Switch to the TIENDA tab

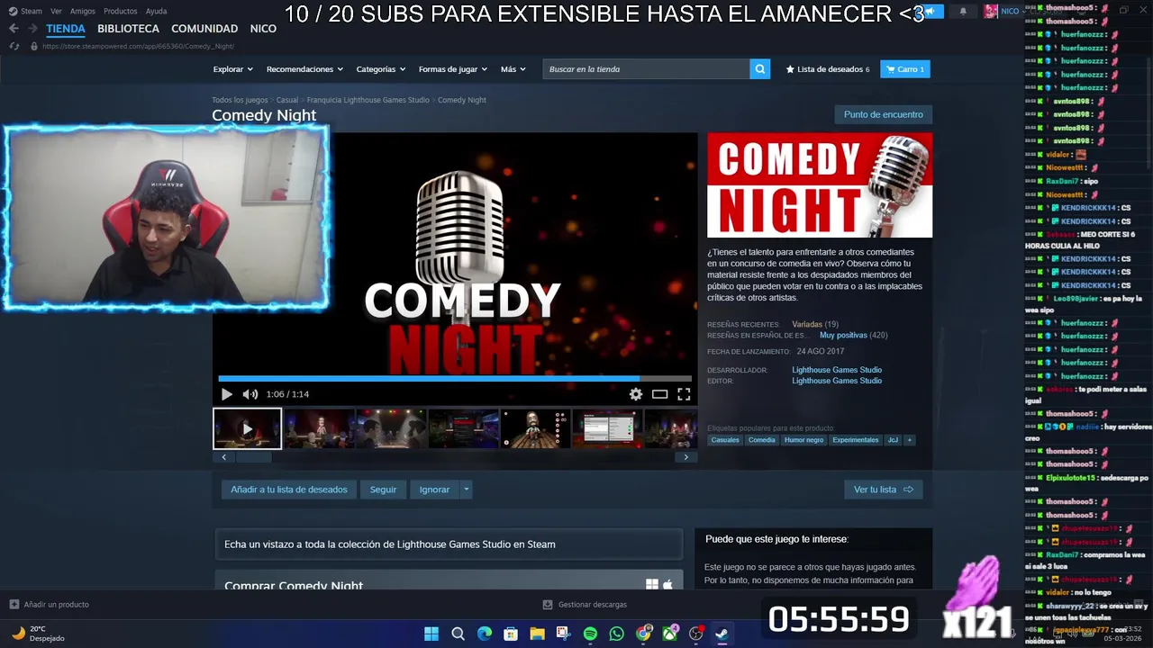pos(66,29)
